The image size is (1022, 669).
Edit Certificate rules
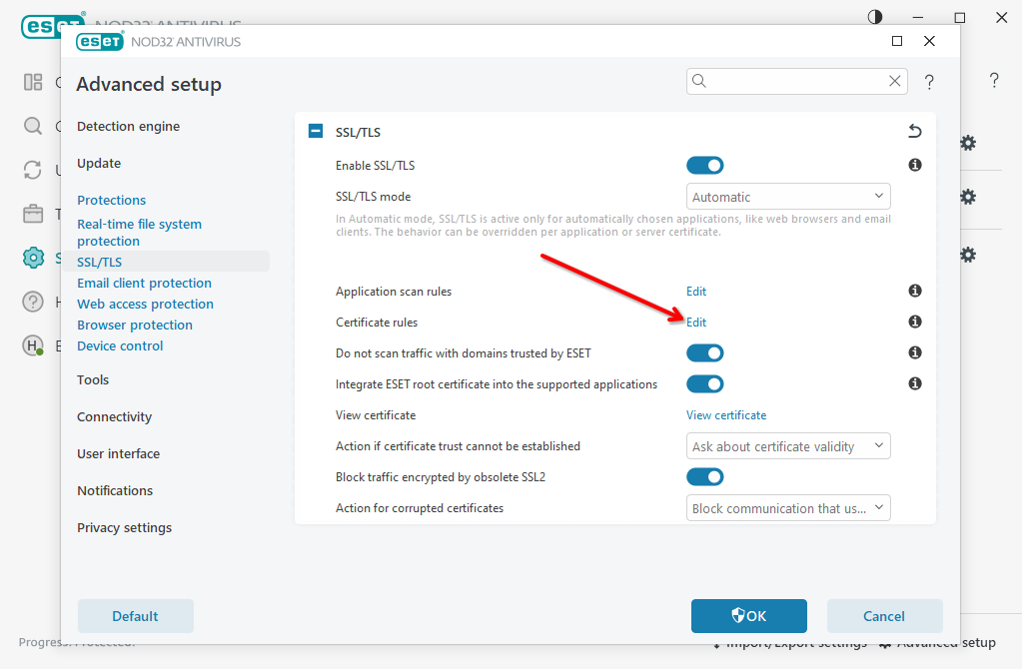coord(696,323)
